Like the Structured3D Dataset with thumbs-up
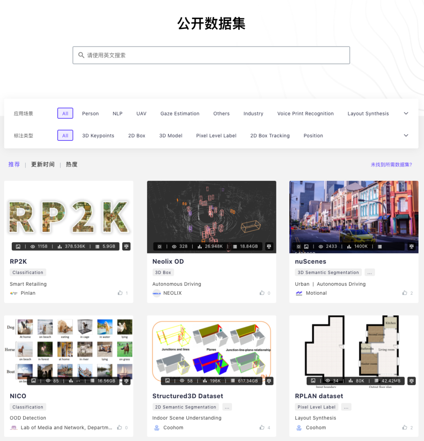The height and width of the screenshot is (441, 424). coord(262,427)
